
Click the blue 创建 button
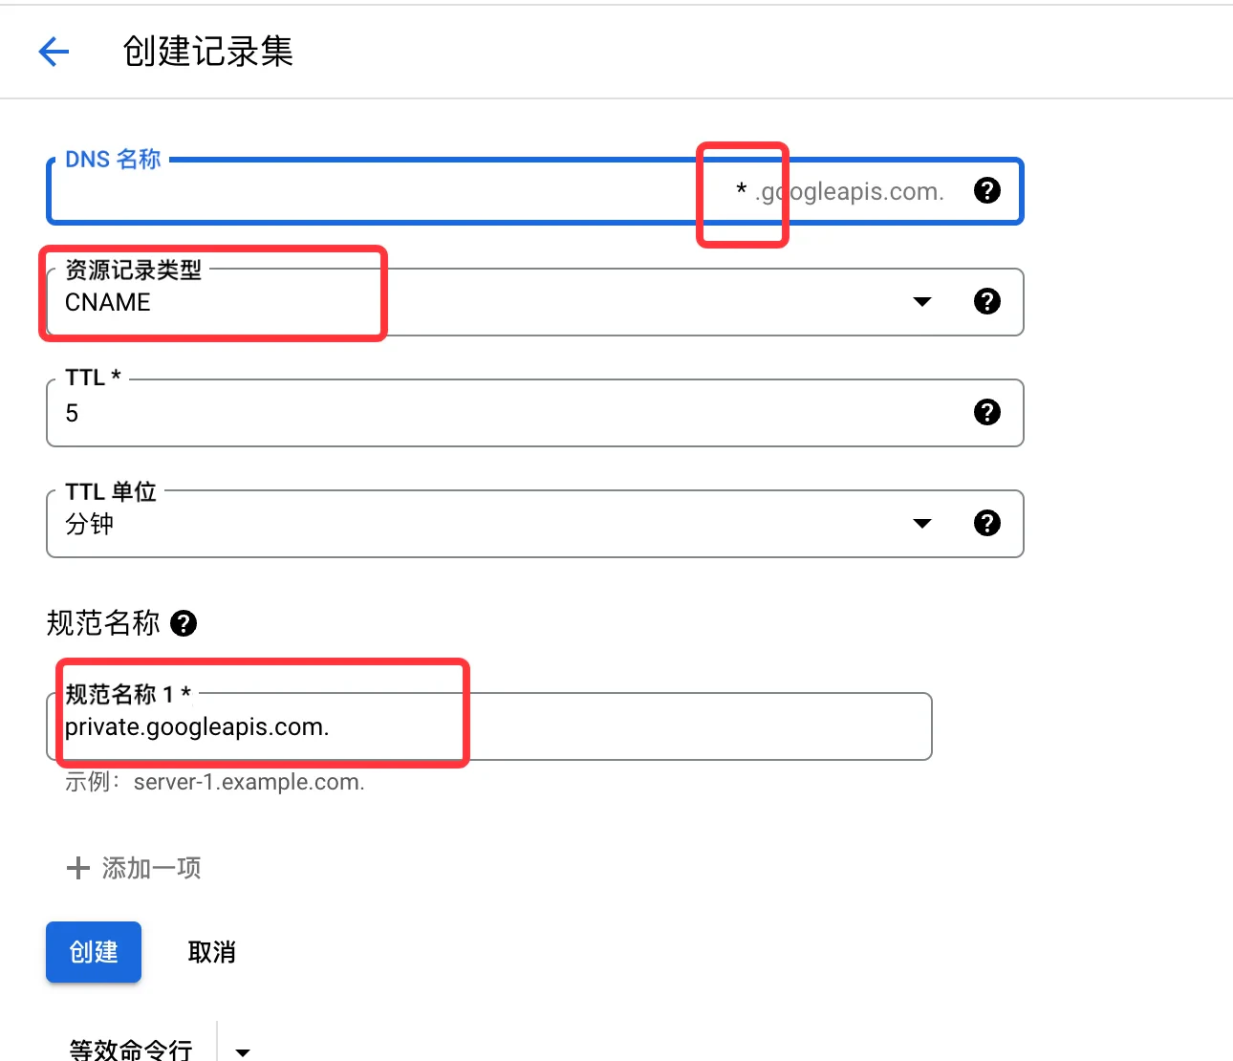click(94, 952)
